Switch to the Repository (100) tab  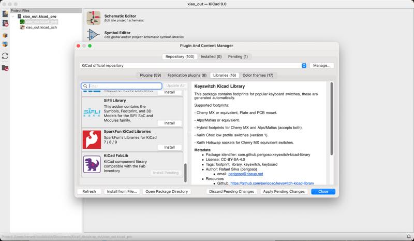[180, 56]
